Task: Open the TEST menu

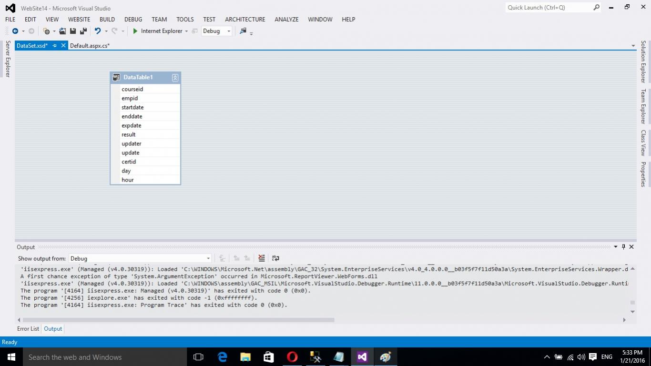Action: pyautogui.click(x=209, y=20)
